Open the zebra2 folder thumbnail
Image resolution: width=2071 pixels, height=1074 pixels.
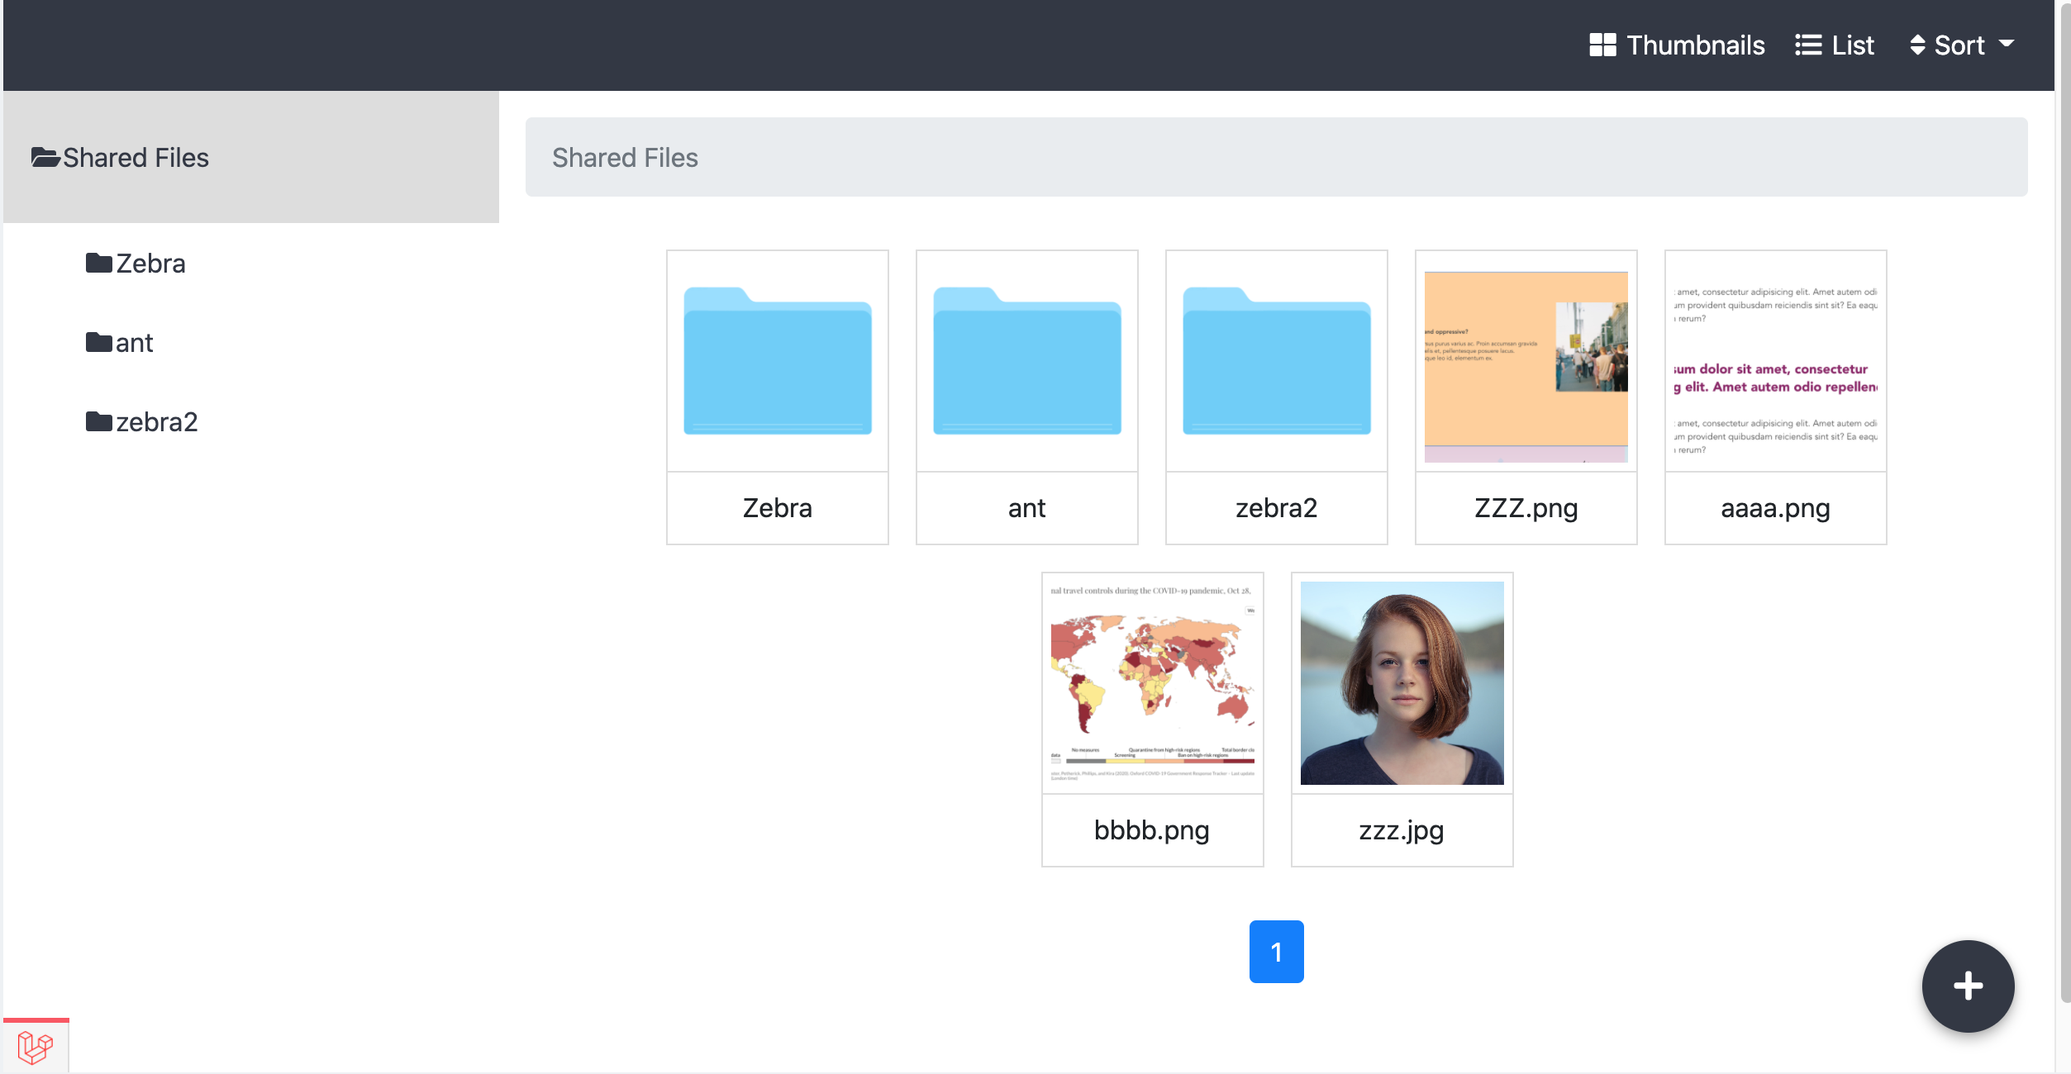click(1277, 361)
